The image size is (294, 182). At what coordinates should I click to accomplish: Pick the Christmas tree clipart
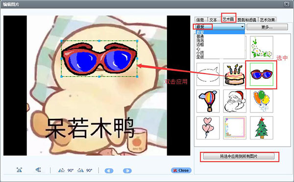click(261, 128)
